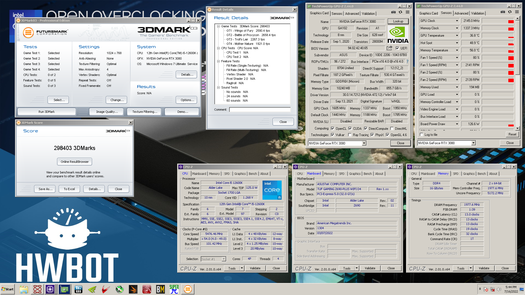Open the CPU-Z Socket #1 selection dropdown
This screenshot has height=295, width=525.
coord(224,259)
